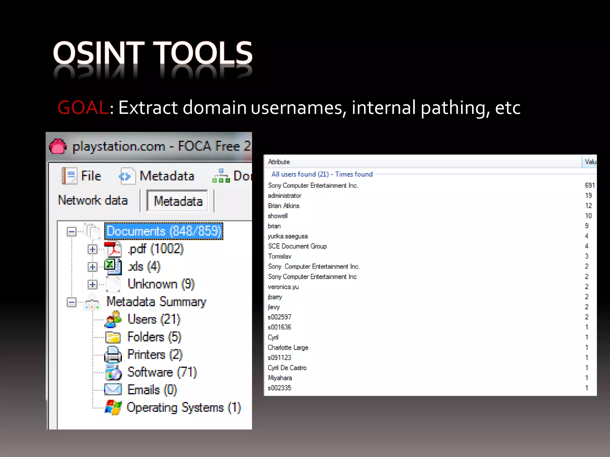Open Operating Systems (1) in tree
Image resolution: width=610 pixels, height=457 pixels.
pyautogui.click(x=184, y=408)
